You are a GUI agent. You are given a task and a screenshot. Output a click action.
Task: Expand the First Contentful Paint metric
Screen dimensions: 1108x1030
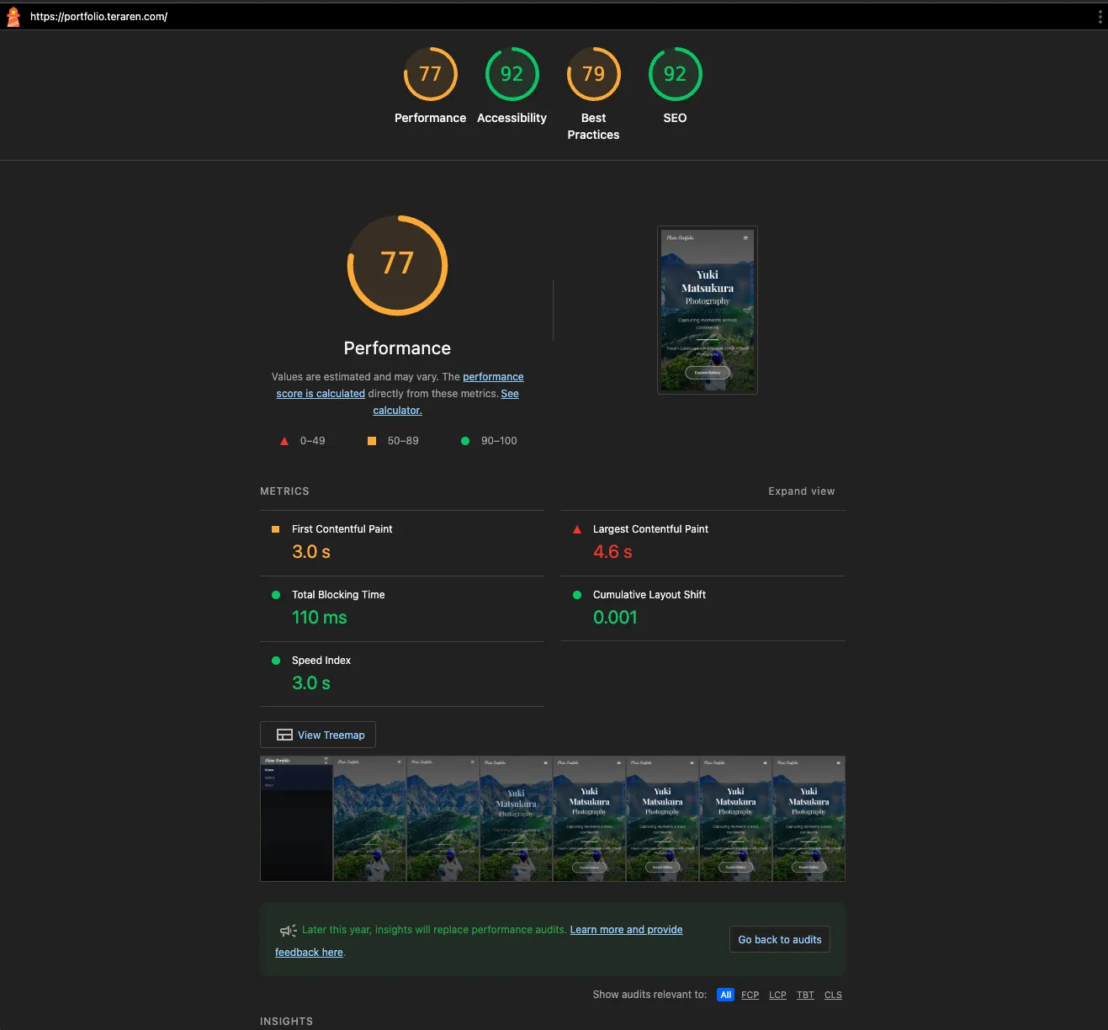point(342,529)
